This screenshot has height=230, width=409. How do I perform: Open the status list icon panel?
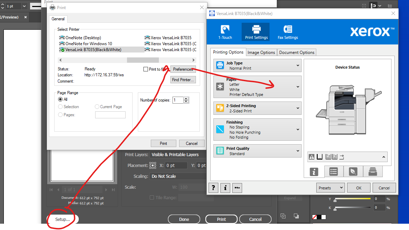[x=333, y=171]
